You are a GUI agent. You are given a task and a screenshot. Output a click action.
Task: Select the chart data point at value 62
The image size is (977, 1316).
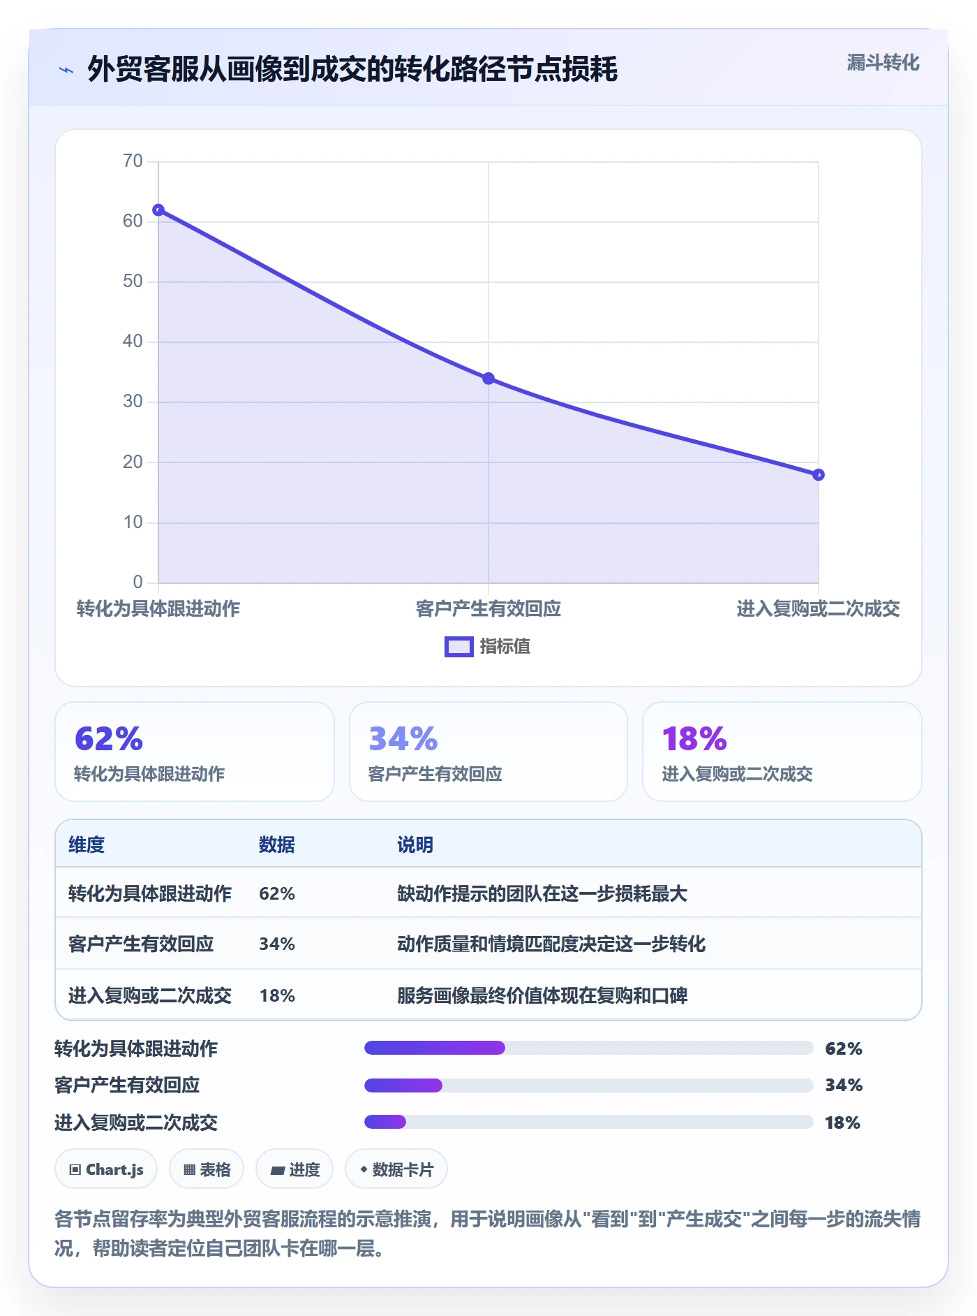[x=158, y=210]
